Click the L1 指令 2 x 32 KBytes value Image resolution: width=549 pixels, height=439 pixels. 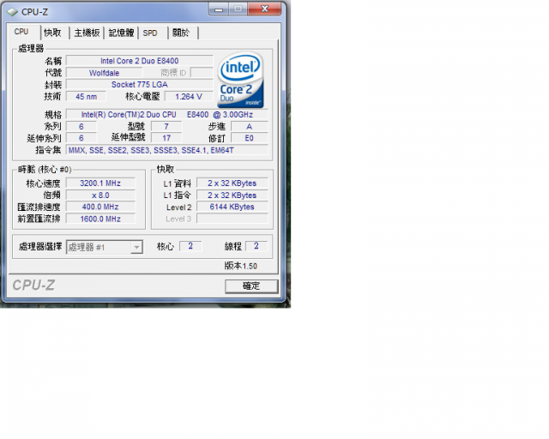pos(232,195)
